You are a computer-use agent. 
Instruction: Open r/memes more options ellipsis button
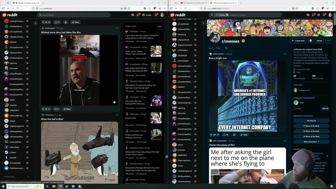pyautogui.click(x=328, y=41)
